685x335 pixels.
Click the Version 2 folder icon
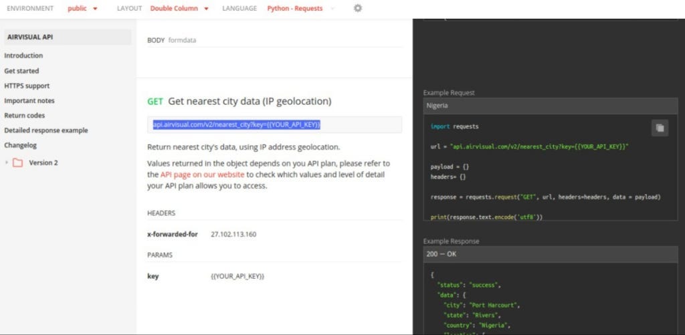coord(17,163)
